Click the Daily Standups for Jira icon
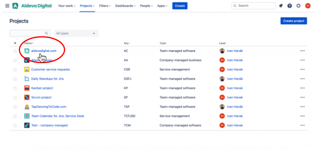316x149 pixels. tap(27, 79)
